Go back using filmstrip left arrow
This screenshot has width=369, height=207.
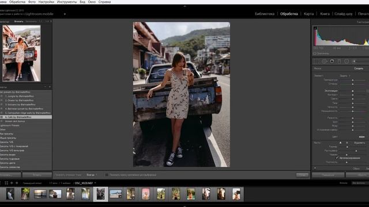pos(12,183)
